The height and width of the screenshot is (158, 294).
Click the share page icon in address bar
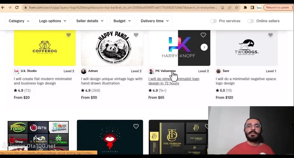[229, 7]
